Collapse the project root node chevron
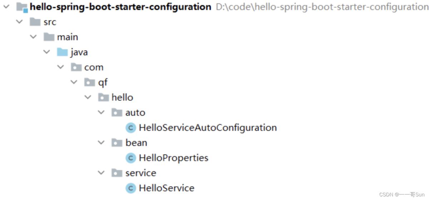 click(6, 7)
